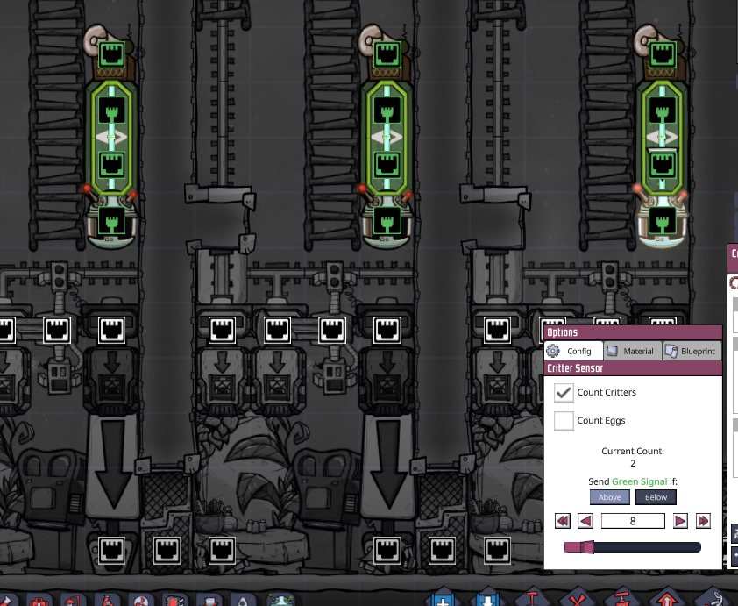Click the upper fork port inside the left green gate

point(112,111)
